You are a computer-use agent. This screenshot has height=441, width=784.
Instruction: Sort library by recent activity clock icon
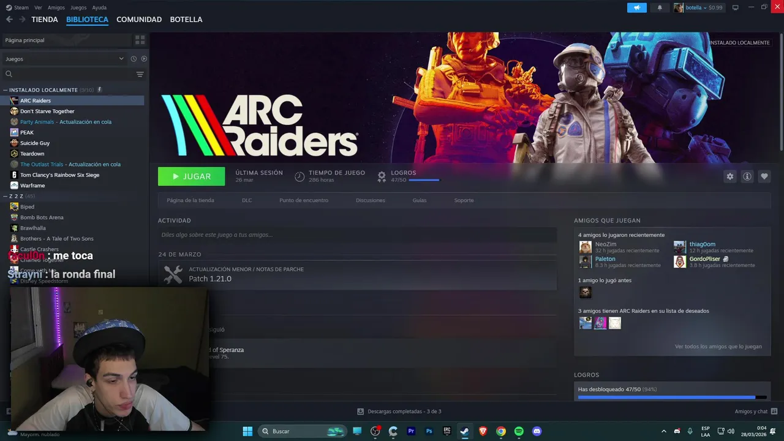(134, 59)
